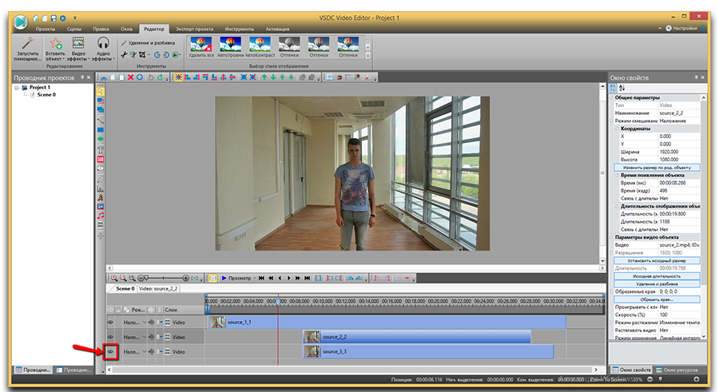Screen dimensions: 719x392
Task: Open the Правка ribbon tab
Action: click(101, 29)
